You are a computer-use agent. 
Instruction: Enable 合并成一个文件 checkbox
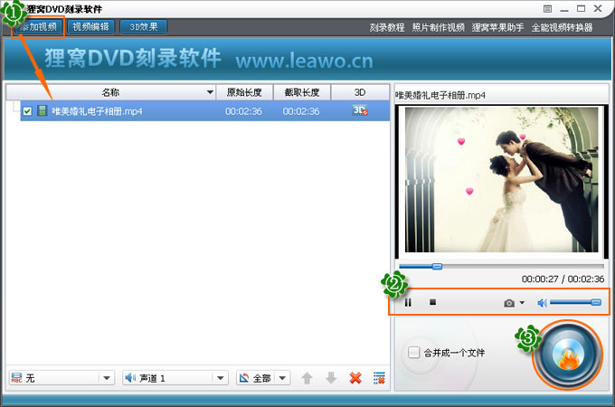[413, 352]
